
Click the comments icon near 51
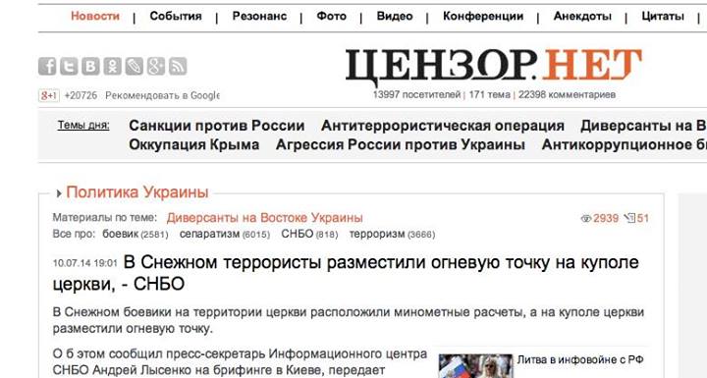click(x=629, y=218)
